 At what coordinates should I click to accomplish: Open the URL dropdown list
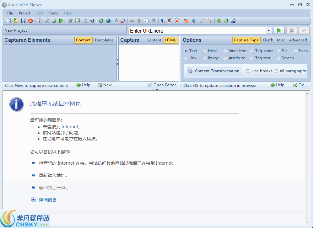click(268, 30)
